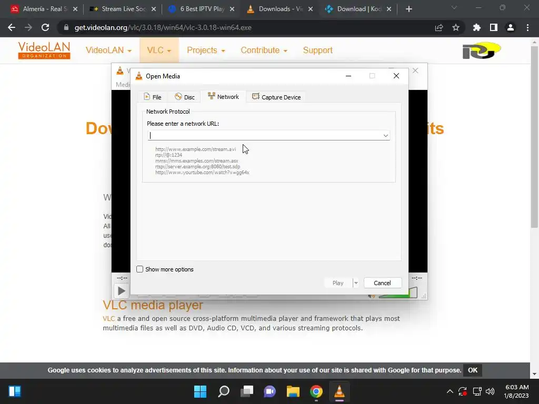Close the Stream Live Soccer tab
The width and height of the screenshot is (539, 404).
pyautogui.click(x=154, y=9)
